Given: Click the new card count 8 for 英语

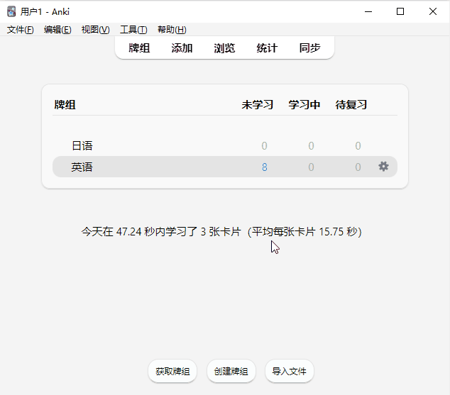Looking at the screenshot, I should tap(264, 167).
